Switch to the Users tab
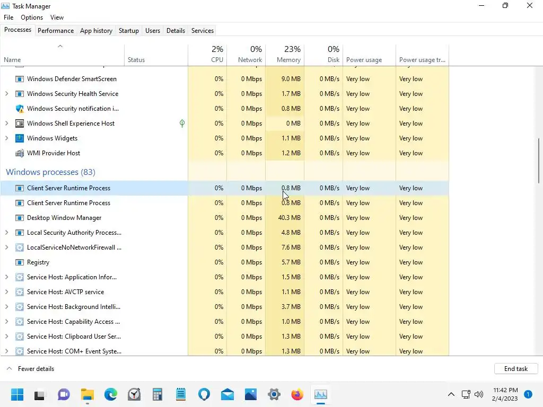Viewport: 543px width, 407px height. 153,31
